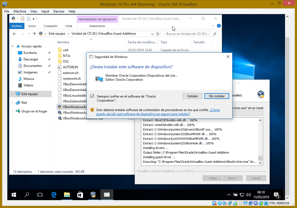The height and width of the screenshot is (208, 297).
Task: Click the No instalar button
Action: click(217, 96)
